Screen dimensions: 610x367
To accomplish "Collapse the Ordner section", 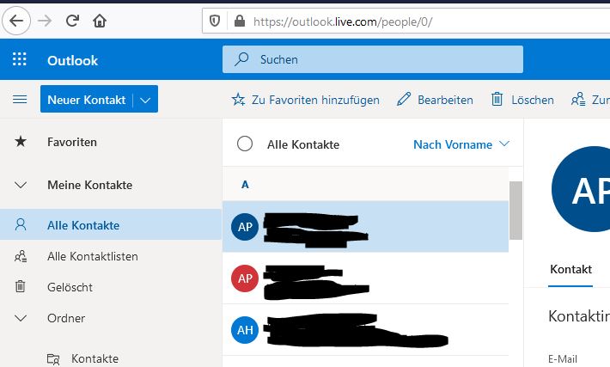I will 21,318.
